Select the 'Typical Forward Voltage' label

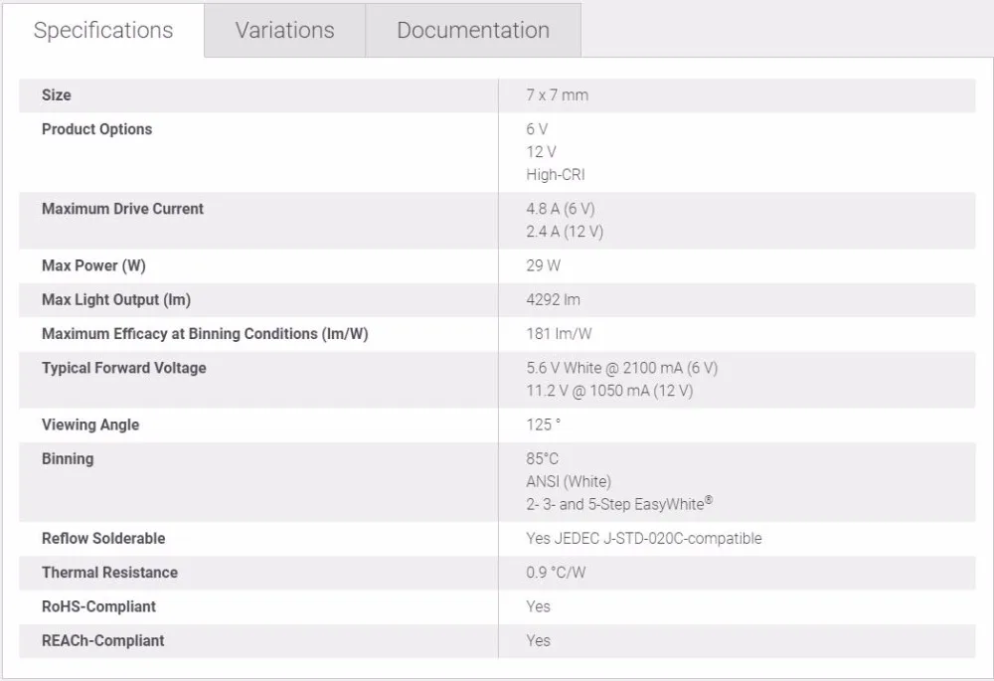click(124, 369)
